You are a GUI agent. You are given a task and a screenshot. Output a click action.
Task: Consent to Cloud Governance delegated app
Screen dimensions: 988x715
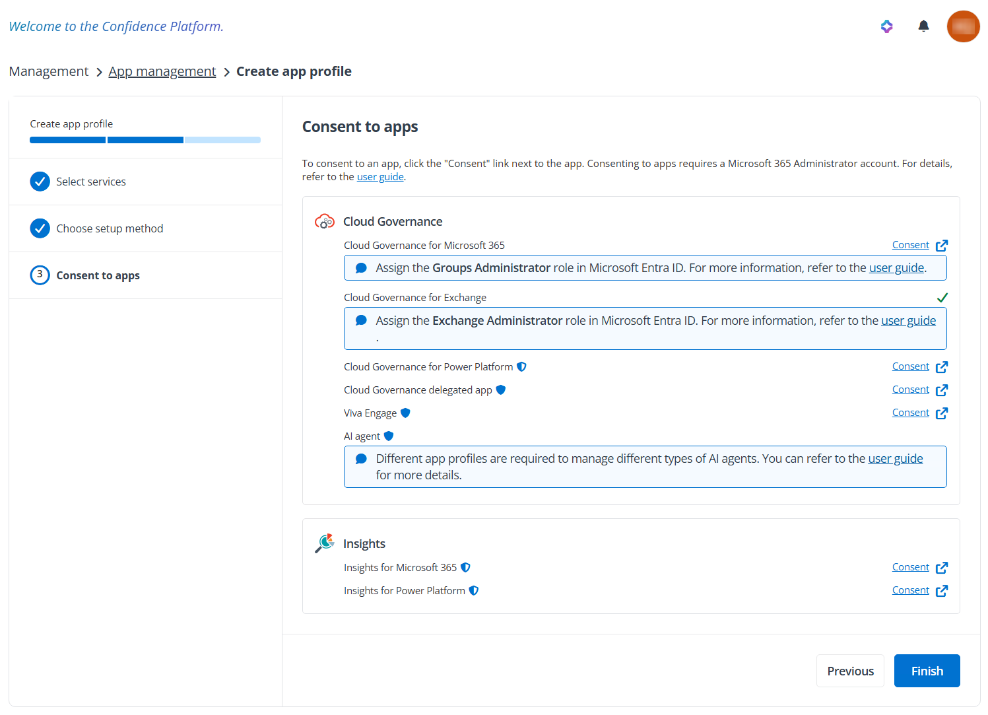pos(910,390)
